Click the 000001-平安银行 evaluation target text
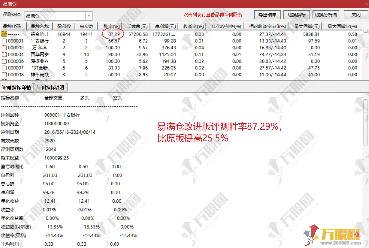369x248 pixels. pyautogui.click(x=62, y=115)
